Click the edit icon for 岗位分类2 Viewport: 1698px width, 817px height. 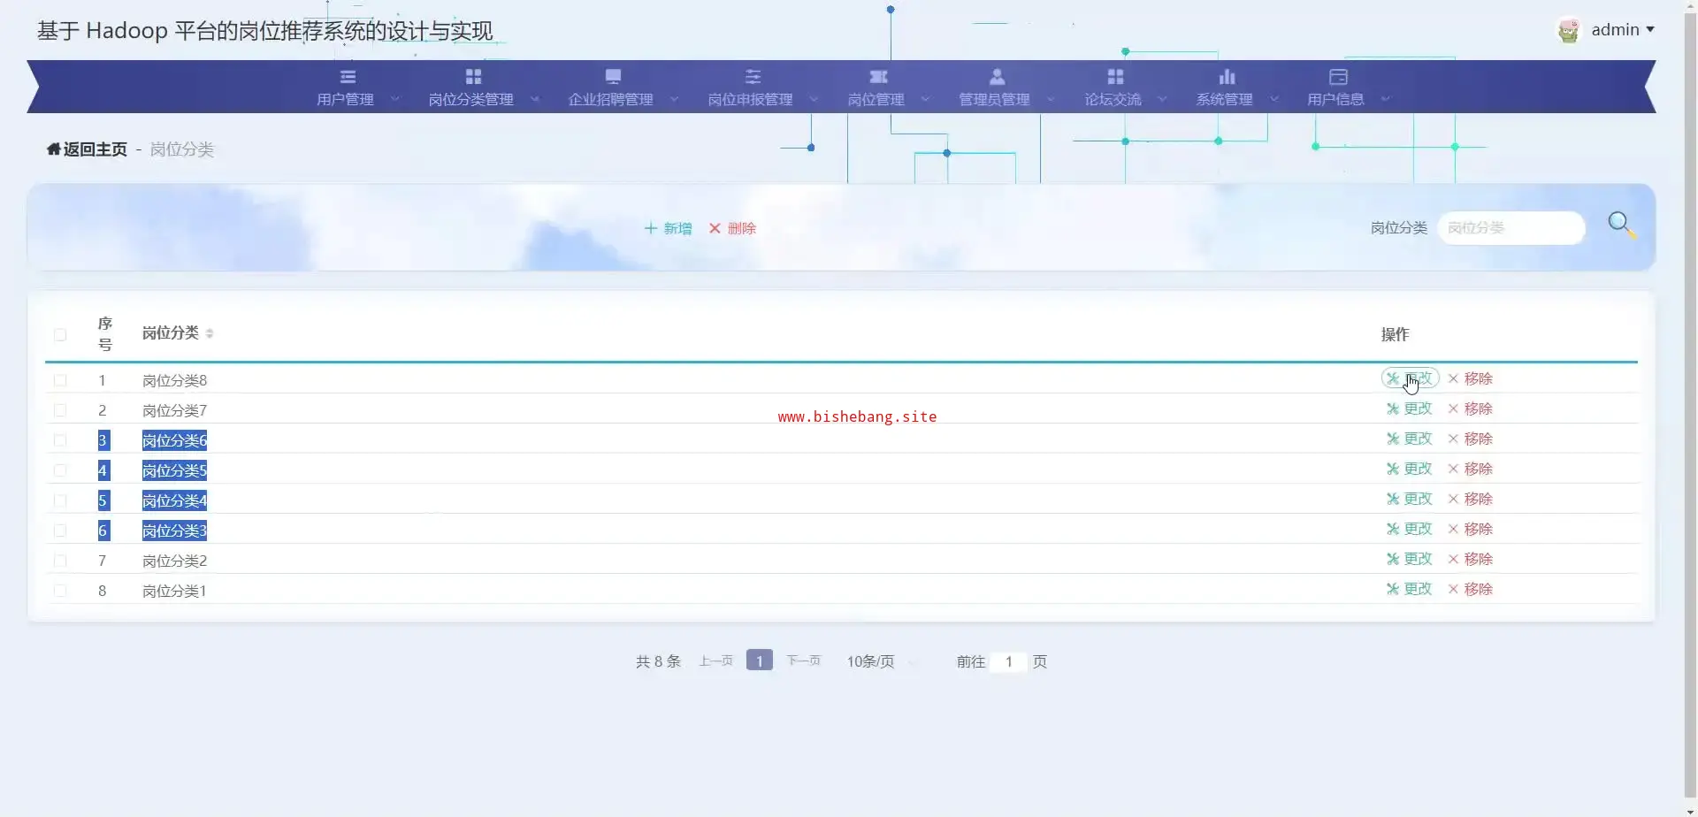click(x=1393, y=559)
